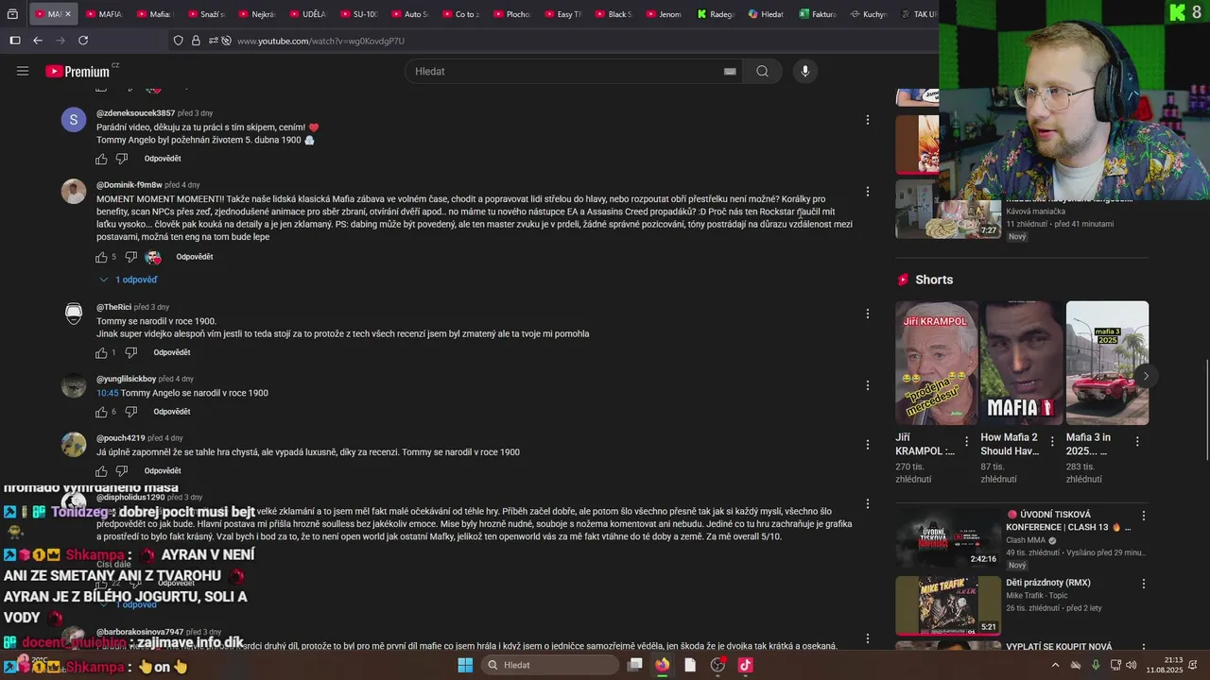Go back to the previous page
1210x680 pixels.
[38, 41]
